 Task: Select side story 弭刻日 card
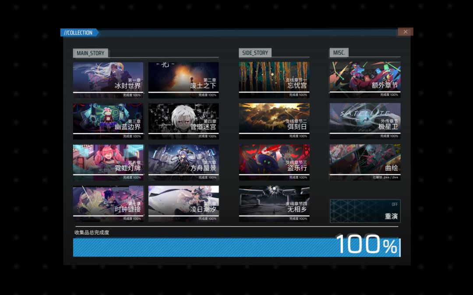click(274, 121)
